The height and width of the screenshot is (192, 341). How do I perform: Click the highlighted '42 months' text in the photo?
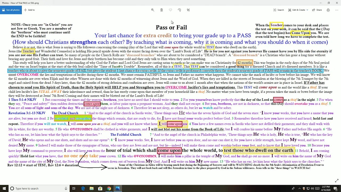tap(245, 63)
